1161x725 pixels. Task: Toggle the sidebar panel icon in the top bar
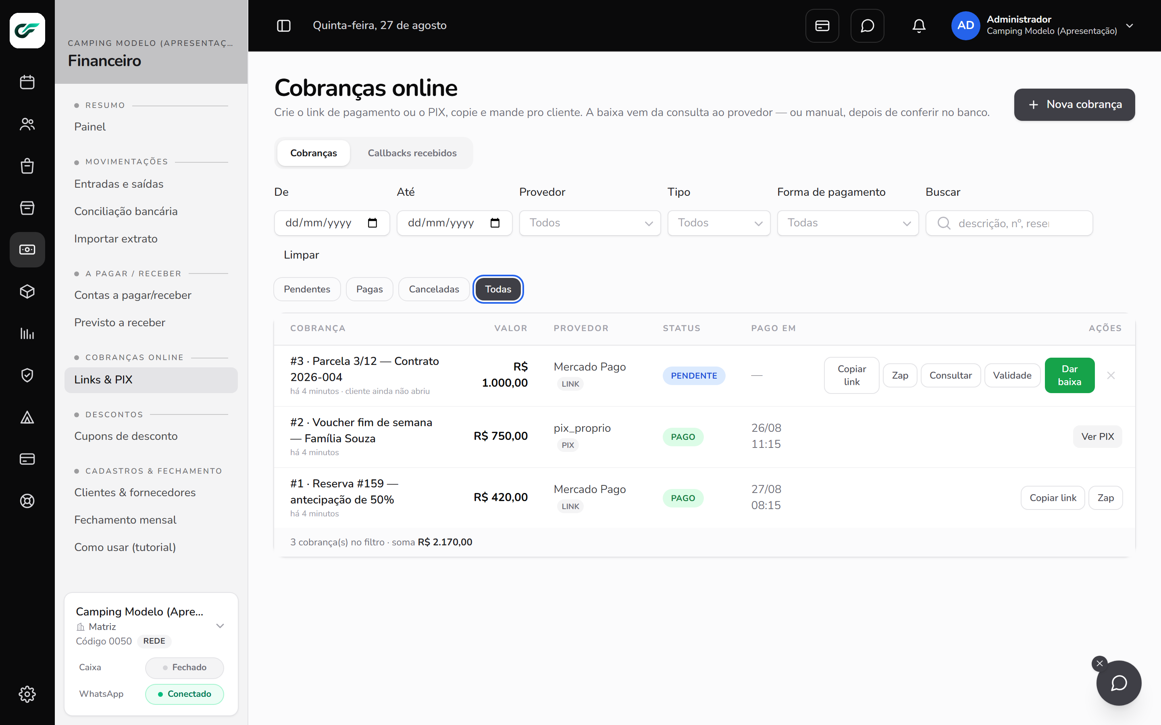284,25
